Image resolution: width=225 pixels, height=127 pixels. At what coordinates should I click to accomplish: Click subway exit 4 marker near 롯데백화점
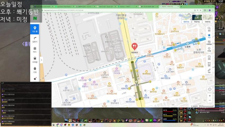click(x=150, y=82)
